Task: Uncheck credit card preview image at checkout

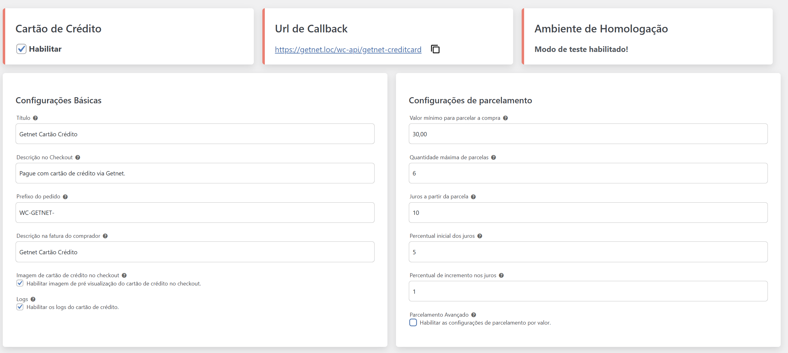Action: pos(20,283)
